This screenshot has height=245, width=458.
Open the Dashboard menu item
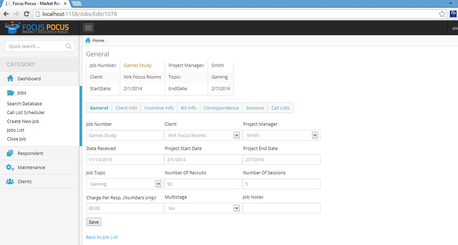coord(39,79)
